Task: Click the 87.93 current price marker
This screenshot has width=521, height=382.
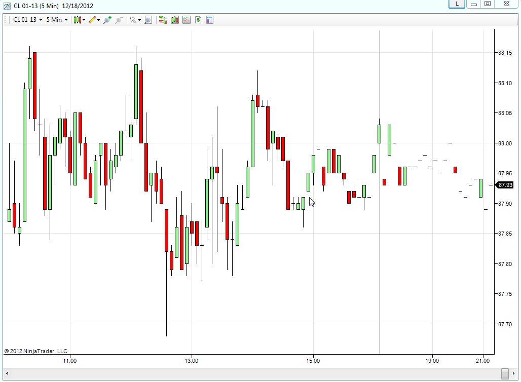Action: pyautogui.click(x=505, y=185)
